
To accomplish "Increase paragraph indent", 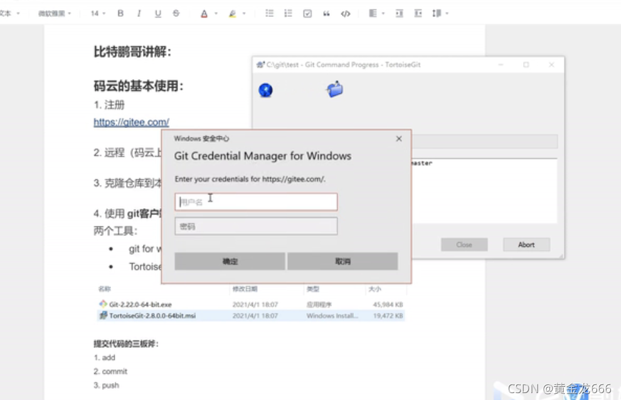I will 399,13.
